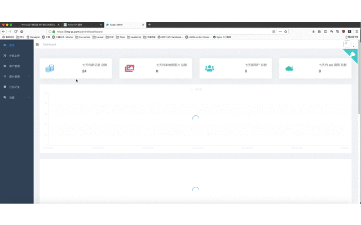Reload the page in browser toolbar
Screen dimensions: 361x225
pos(16,31)
